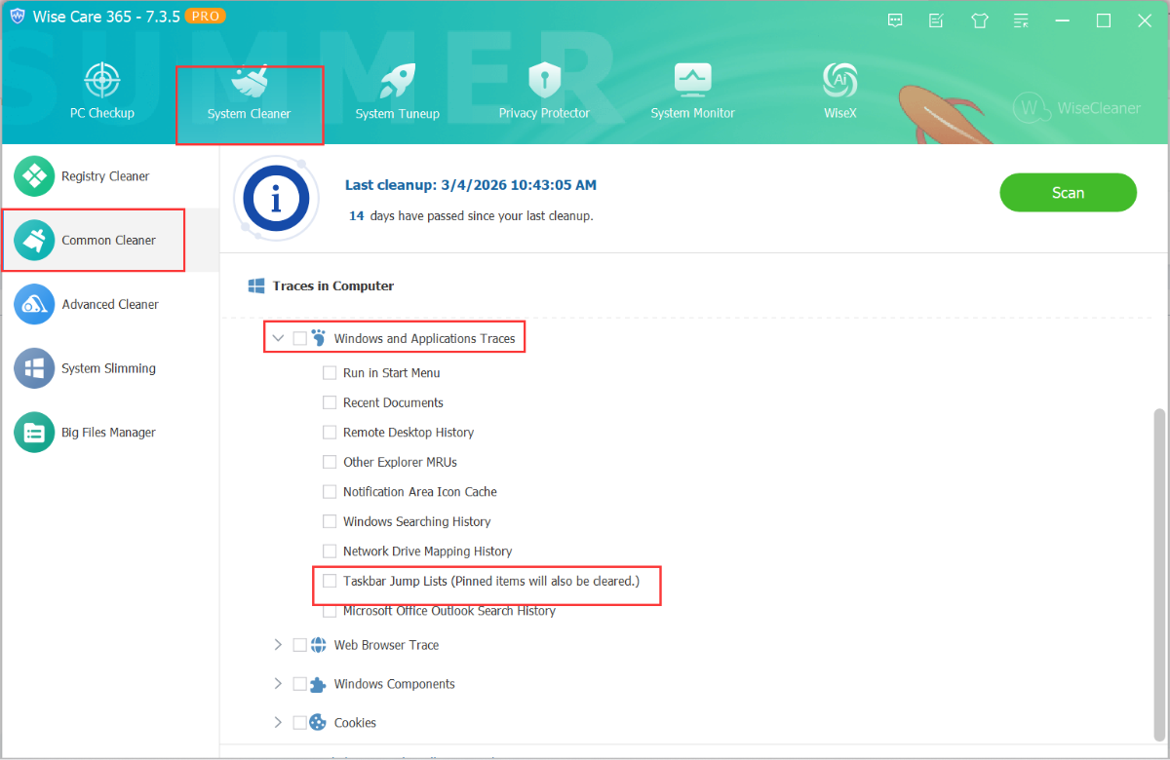
Task: Enable the Taskbar Jump Lists checkbox
Action: click(x=330, y=582)
